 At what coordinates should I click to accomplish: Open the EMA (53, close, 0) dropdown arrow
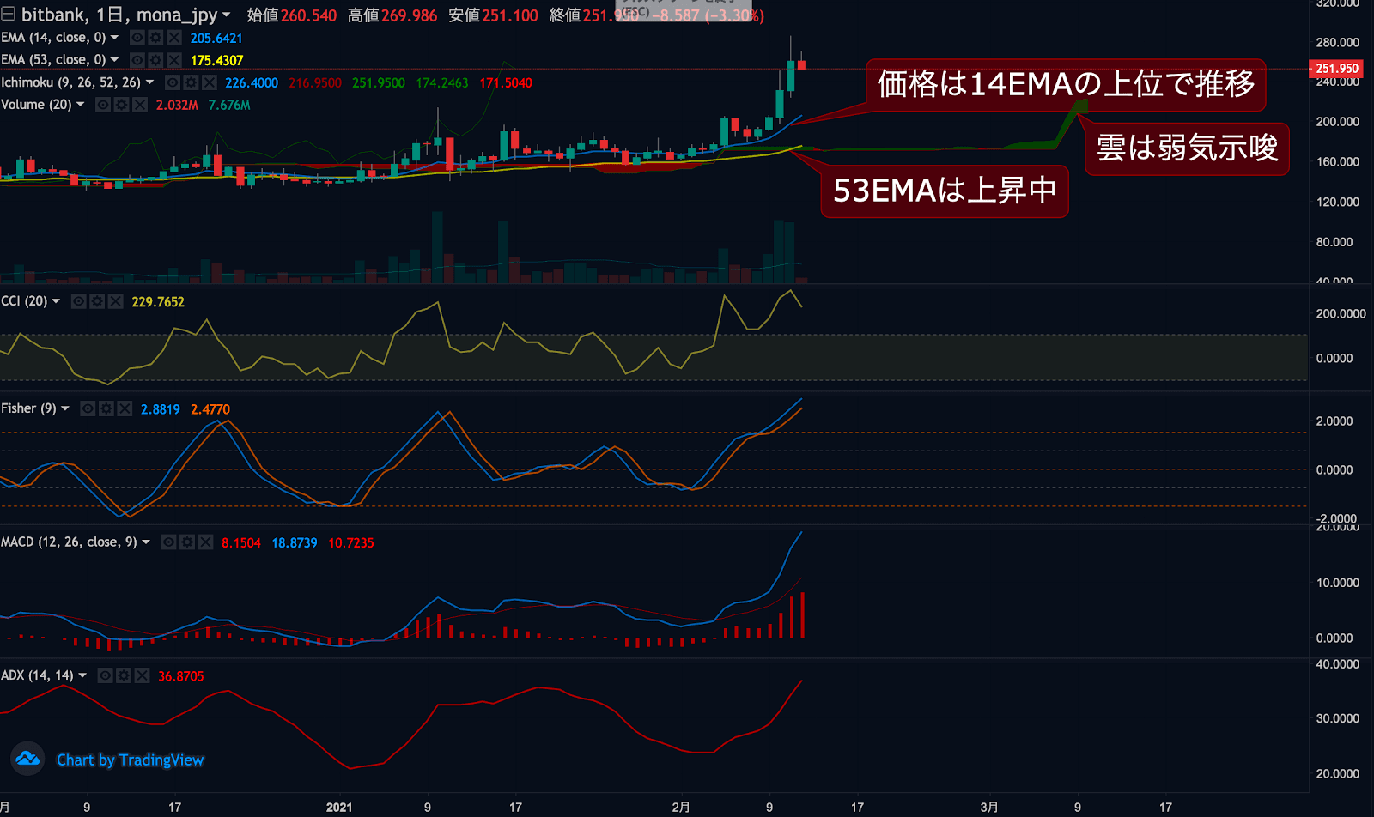[114, 60]
